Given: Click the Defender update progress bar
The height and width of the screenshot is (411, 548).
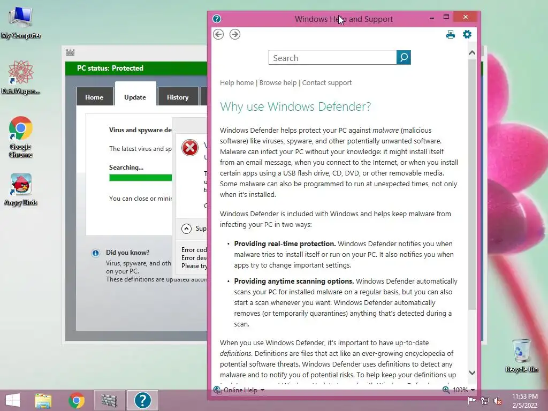Looking at the screenshot, I should pyautogui.click(x=141, y=178).
